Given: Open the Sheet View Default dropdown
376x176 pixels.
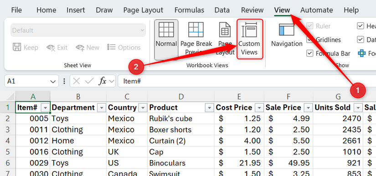Looking at the screenshot, I should tap(78, 30).
